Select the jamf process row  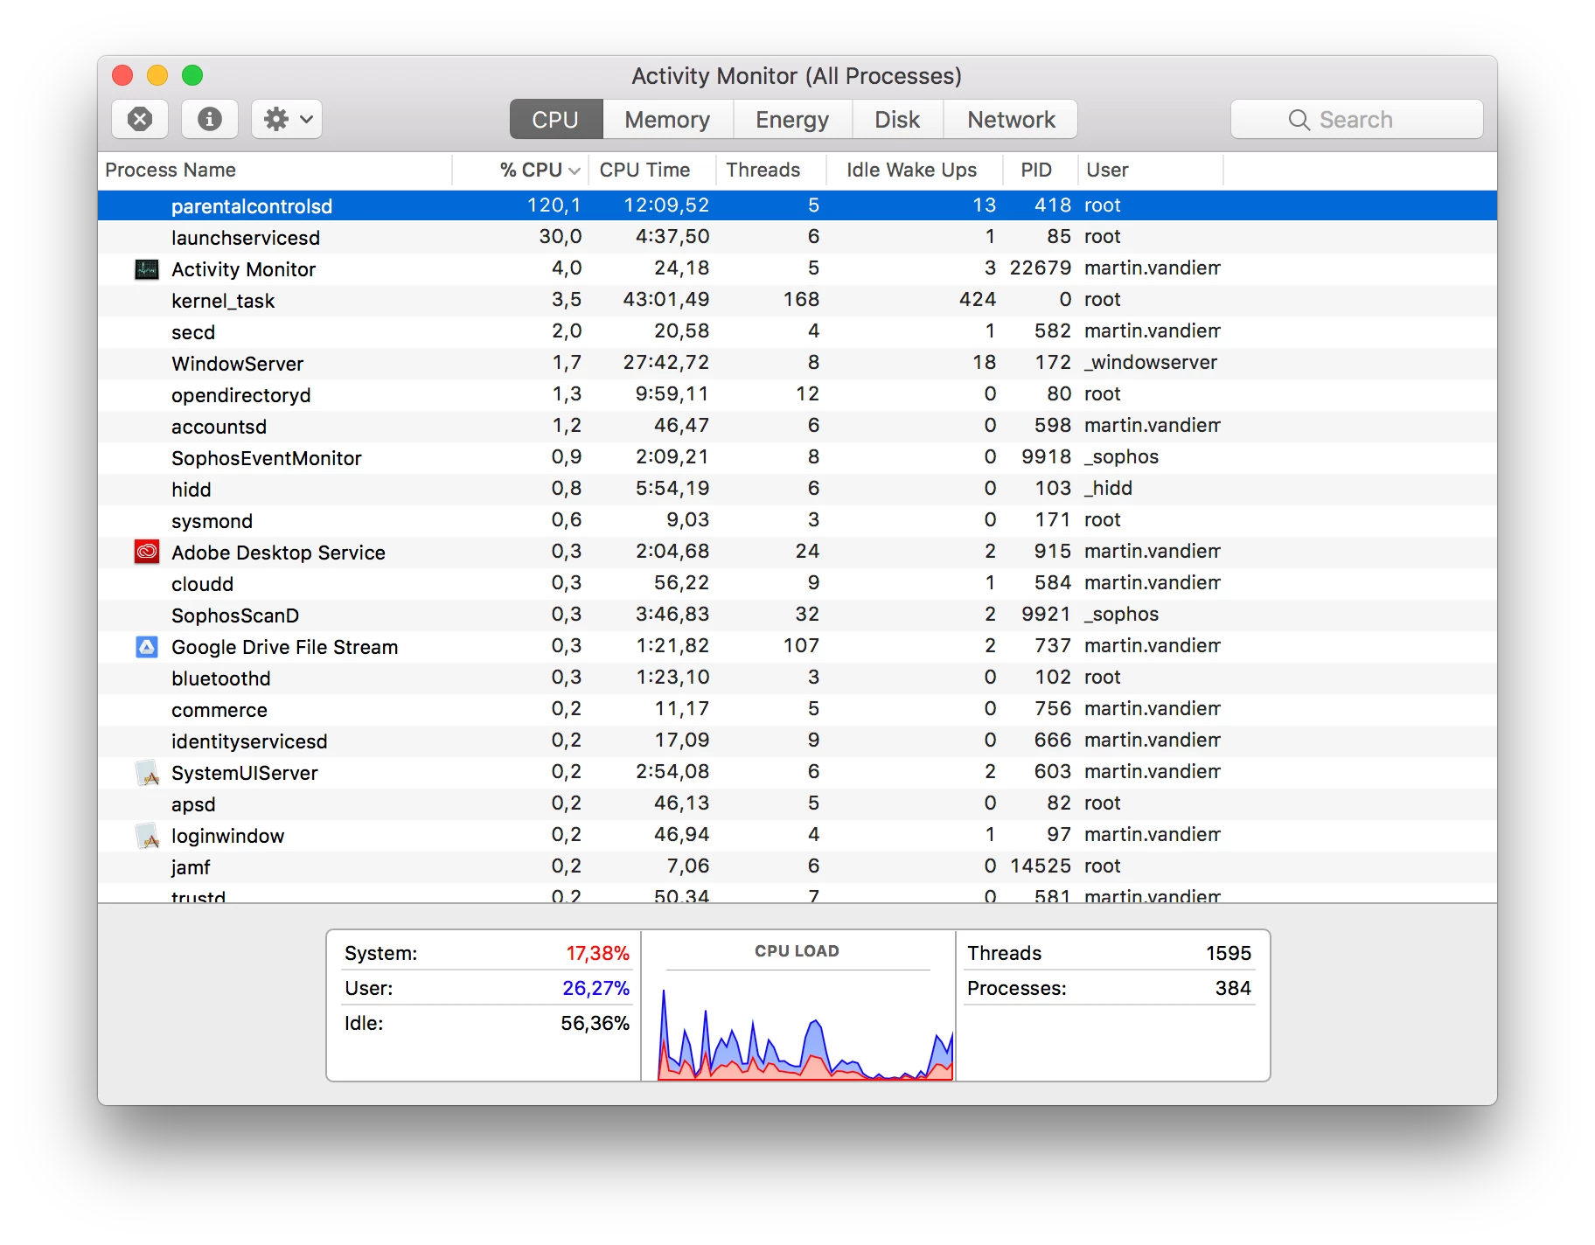(797, 866)
